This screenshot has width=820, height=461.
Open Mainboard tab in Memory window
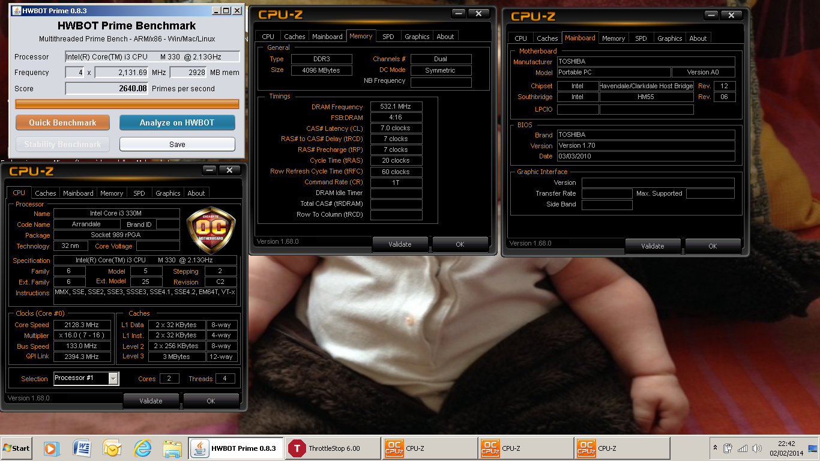click(327, 37)
